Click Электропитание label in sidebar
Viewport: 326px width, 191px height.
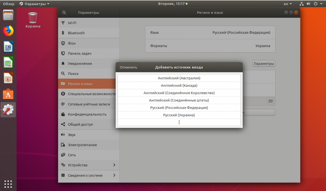point(82,145)
